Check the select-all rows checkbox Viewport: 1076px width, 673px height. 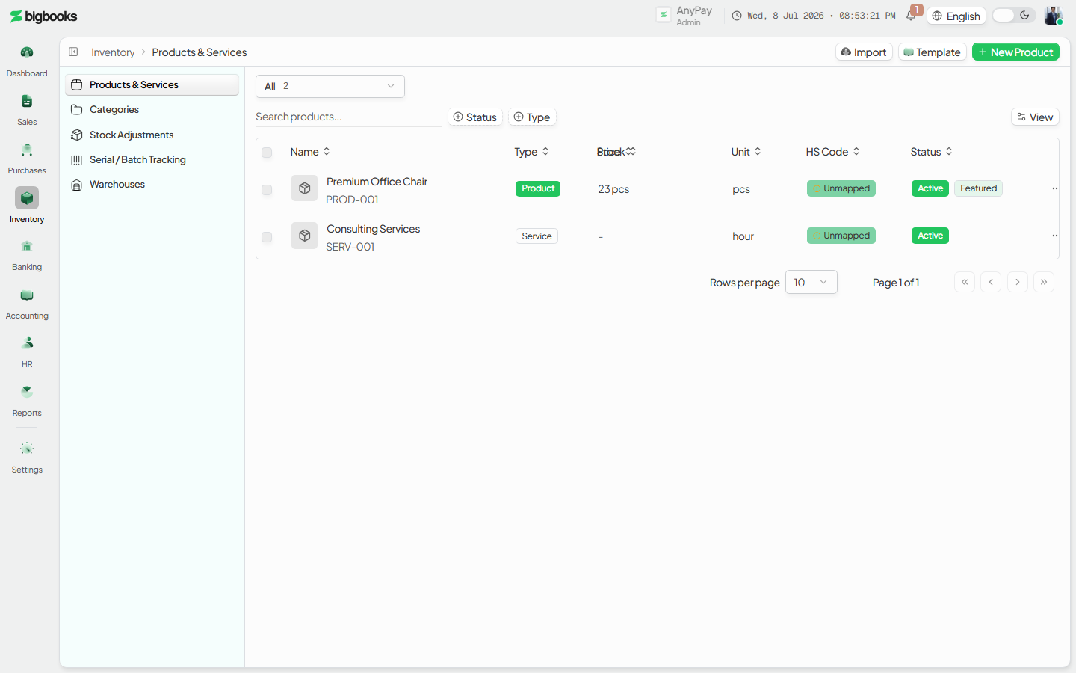(267, 153)
